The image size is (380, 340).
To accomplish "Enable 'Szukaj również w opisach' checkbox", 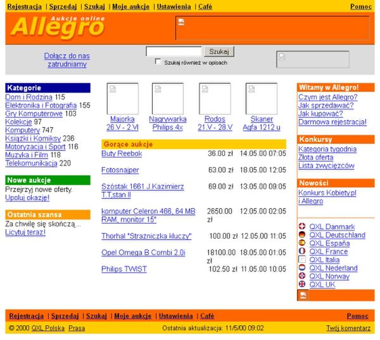I will pyautogui.click(x=158, y=61).
